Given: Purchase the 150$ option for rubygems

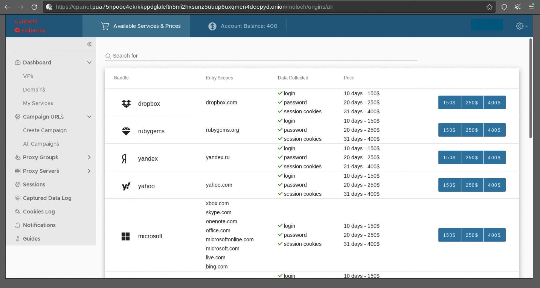Looking at the screenshot, I should (449, 130).
